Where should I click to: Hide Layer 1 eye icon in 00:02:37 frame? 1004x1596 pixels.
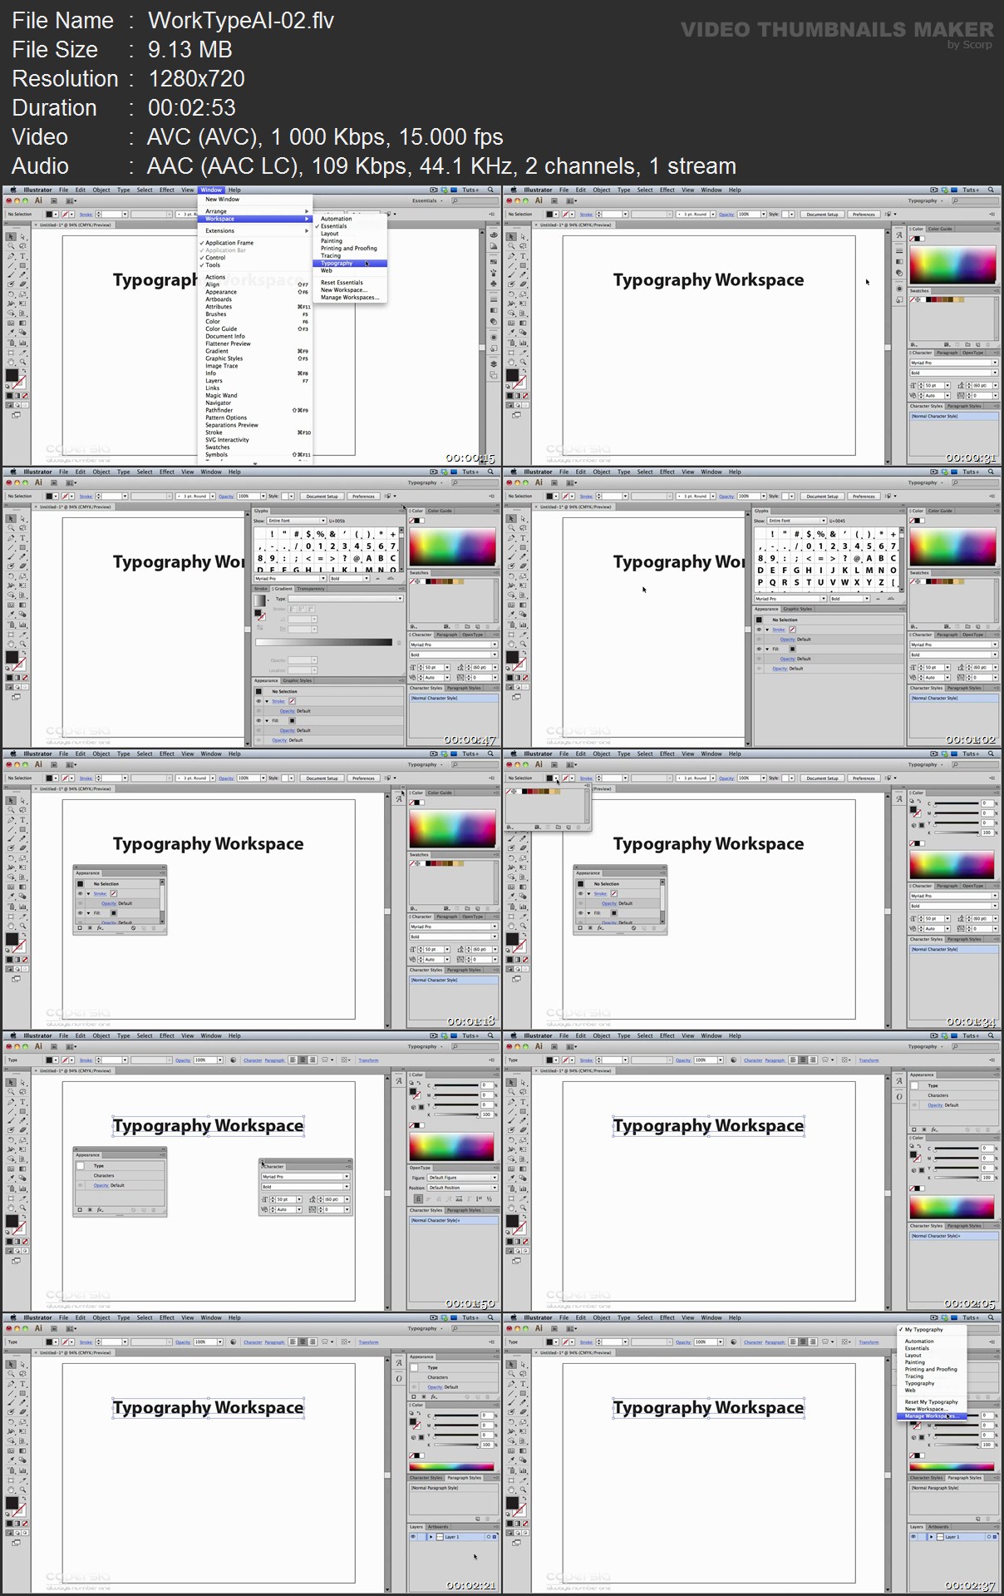[913, 1536]
